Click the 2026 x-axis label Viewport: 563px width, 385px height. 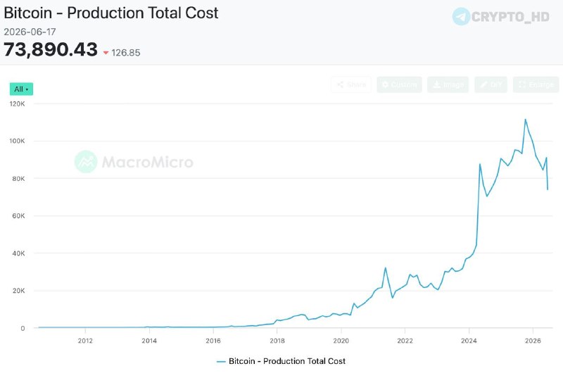point(533,341)
